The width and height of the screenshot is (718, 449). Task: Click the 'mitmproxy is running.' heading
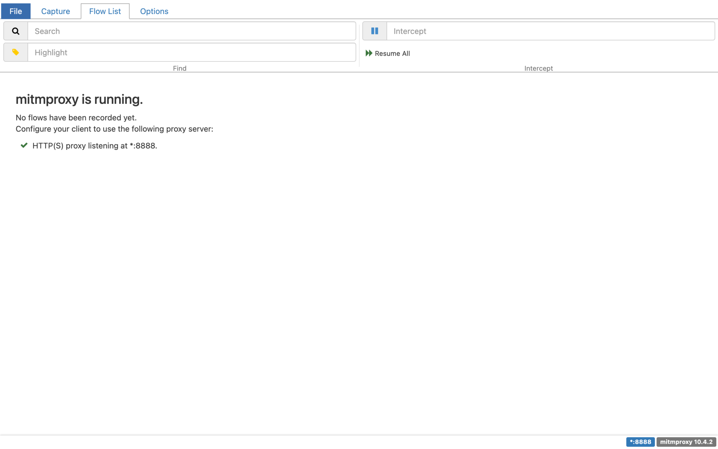tap(79, 99)
